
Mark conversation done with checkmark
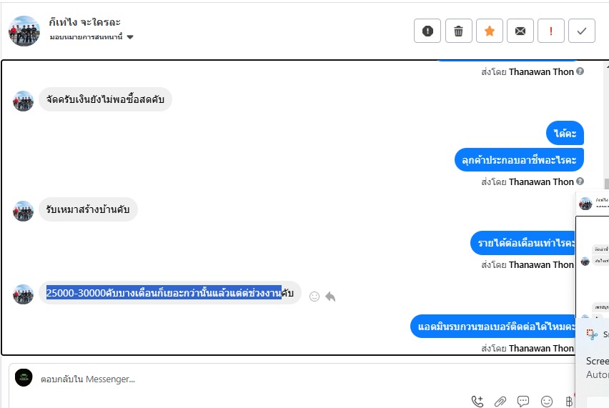[x=581, y=31]
